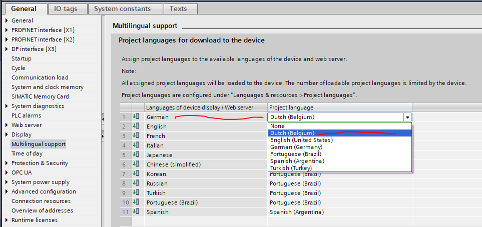This screenshot has height=227, width=482.
Task: Expand the PROFINET interface [X1] node
Action: pos(7,30)
